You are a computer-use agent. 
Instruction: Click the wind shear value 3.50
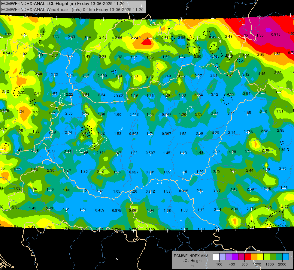point(199,133)
